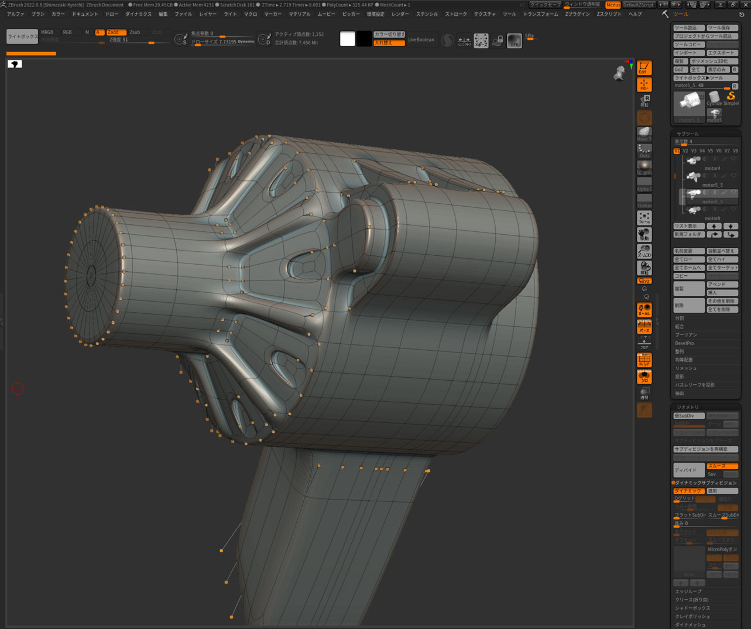Viewport: 751px width, 629px height.
Task: Adjust the Z Intensity (Z強度) slider
Action: (139, 40)
